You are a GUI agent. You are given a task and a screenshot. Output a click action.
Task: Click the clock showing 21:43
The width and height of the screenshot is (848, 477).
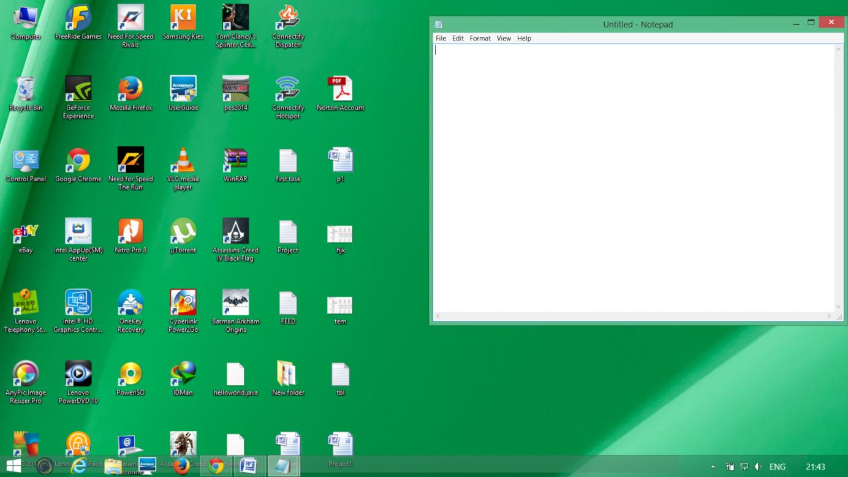coord(815,467)
